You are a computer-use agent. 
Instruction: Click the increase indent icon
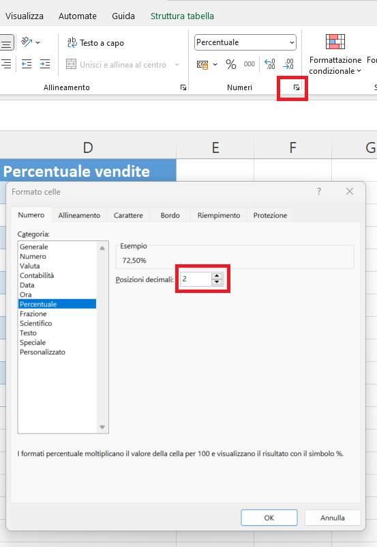[45, 64]
